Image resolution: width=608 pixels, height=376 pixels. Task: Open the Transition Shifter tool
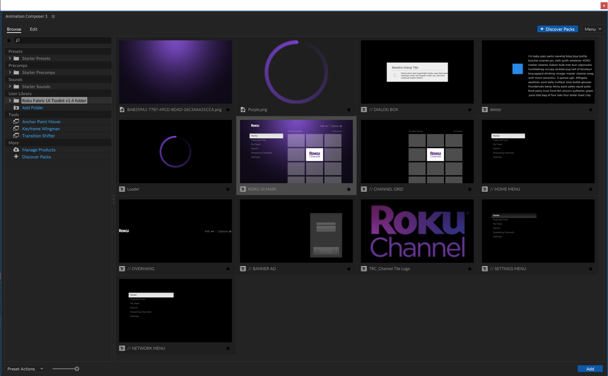click(38, 136)
